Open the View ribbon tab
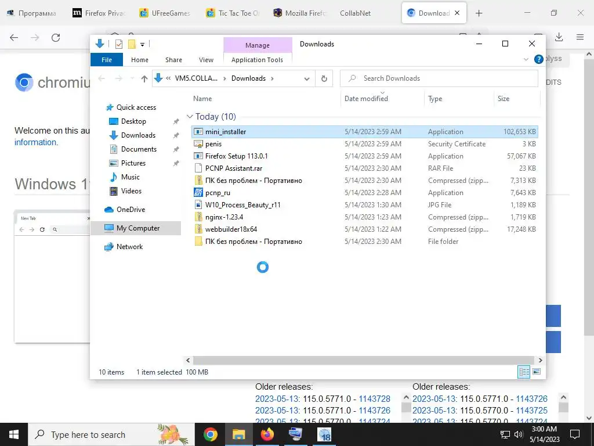Image resolution: width=594 pixels, height=446 pixels. (206, 60)
